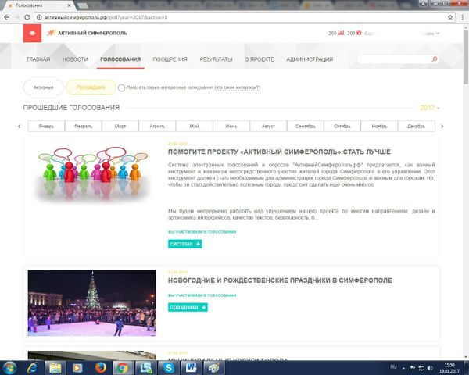Click the browser back arrow
This screenshot has width=469, height=375.
click(6, 17)
